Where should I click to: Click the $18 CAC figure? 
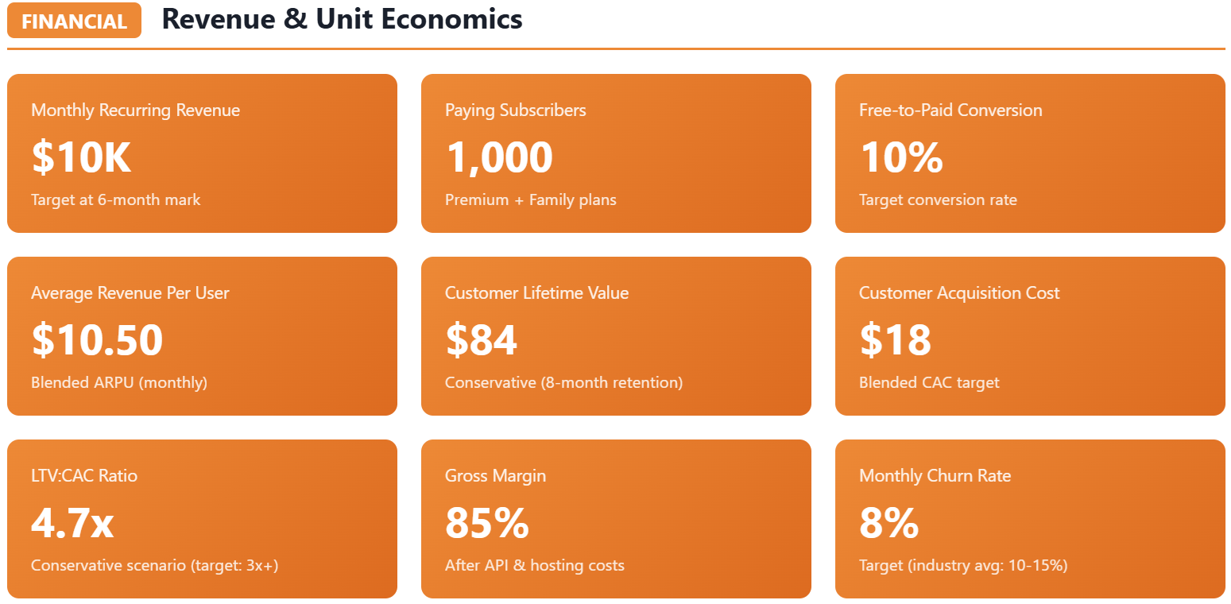pos(895,339)
